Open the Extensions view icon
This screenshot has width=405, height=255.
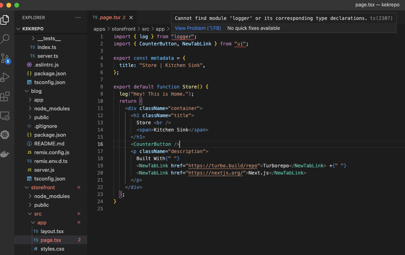(5, 97)
